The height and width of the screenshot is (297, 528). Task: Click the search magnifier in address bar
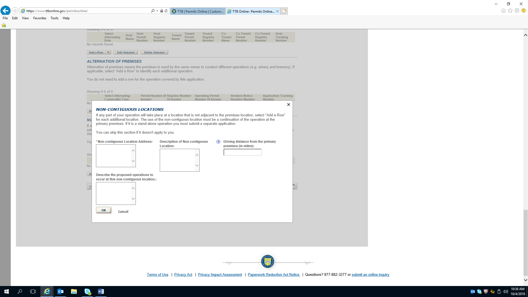(153, 11)
